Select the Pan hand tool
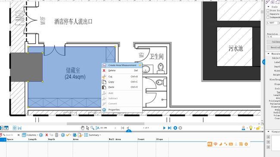This screenshot has width=280, height=157. tap(83, 128)
